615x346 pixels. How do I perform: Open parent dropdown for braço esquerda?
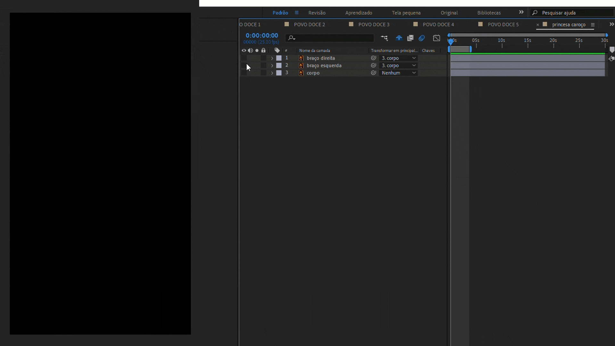click(398, 65)
